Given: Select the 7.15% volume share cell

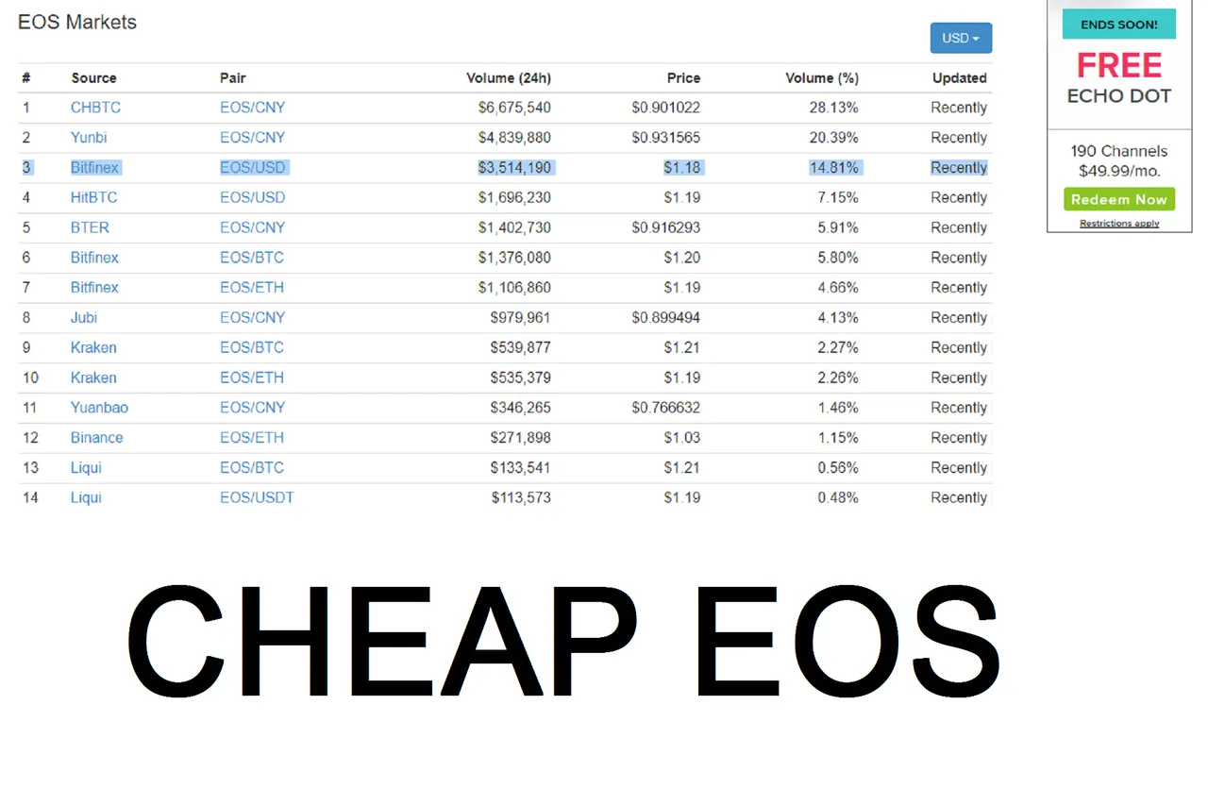Looking at the screenshot, I should (838, 198).
